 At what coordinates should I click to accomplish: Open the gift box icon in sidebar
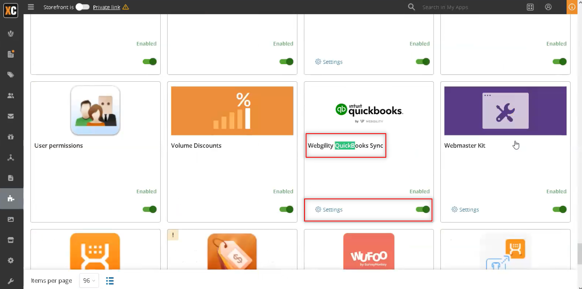pyautogui.click(x=11, y=137)
